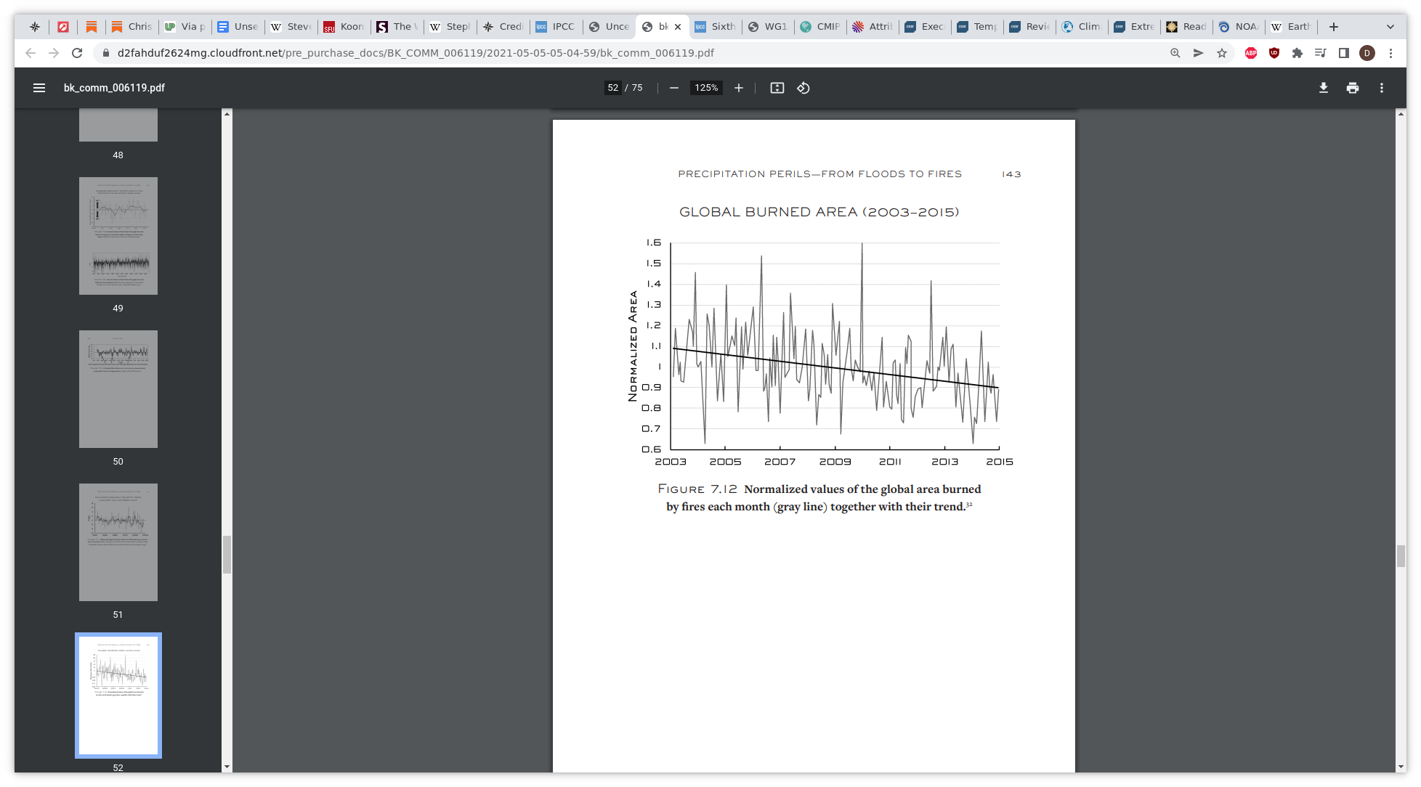
Task: Select the page 50 thumbnail
Action: pyautogui.click(x=118, y=389)
